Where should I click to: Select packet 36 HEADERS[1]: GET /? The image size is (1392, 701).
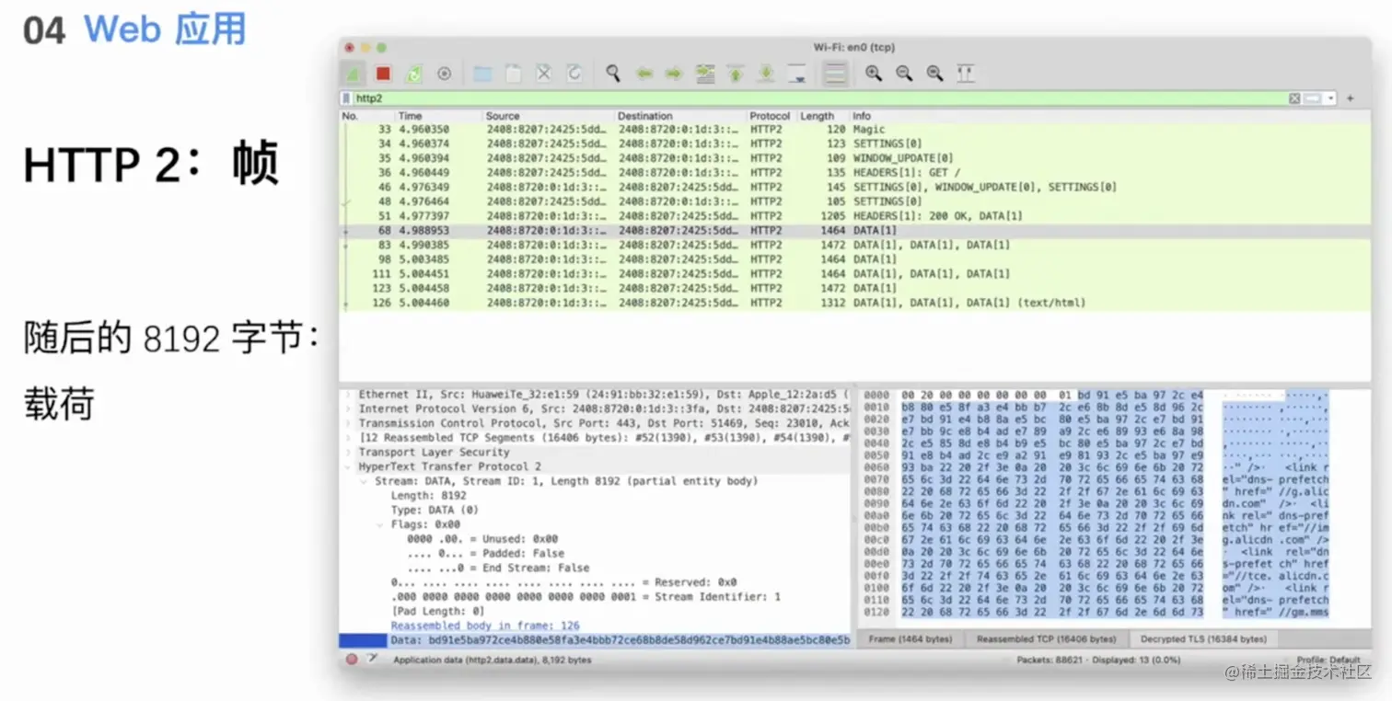pos(855,173)
